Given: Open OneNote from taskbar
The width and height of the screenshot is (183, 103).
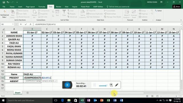Looking at the screenshot, I should pos(89,100).
